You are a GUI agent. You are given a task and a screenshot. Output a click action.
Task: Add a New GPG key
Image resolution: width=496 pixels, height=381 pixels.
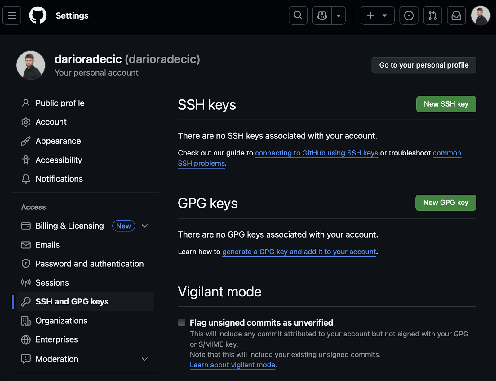pos(446,203)
